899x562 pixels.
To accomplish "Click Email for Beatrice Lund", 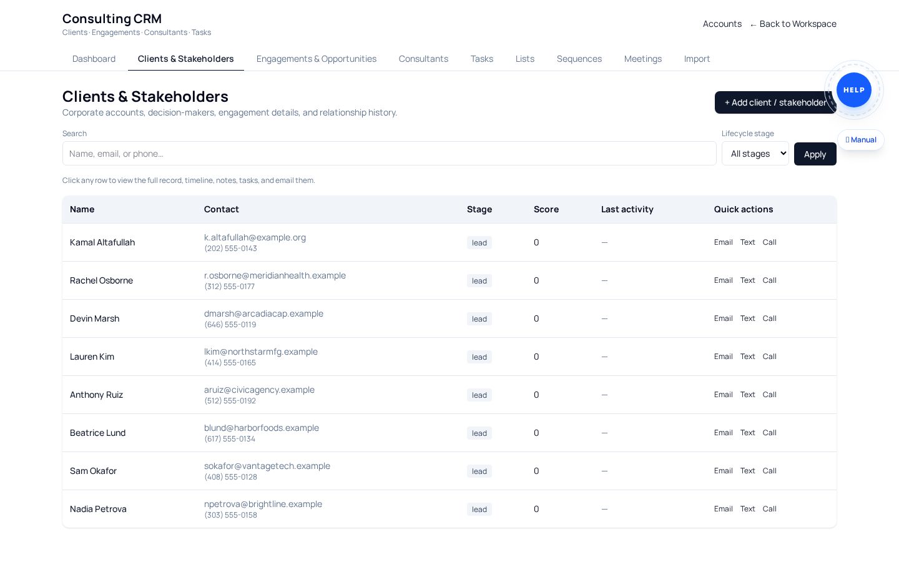I will [x=723, y=433].
